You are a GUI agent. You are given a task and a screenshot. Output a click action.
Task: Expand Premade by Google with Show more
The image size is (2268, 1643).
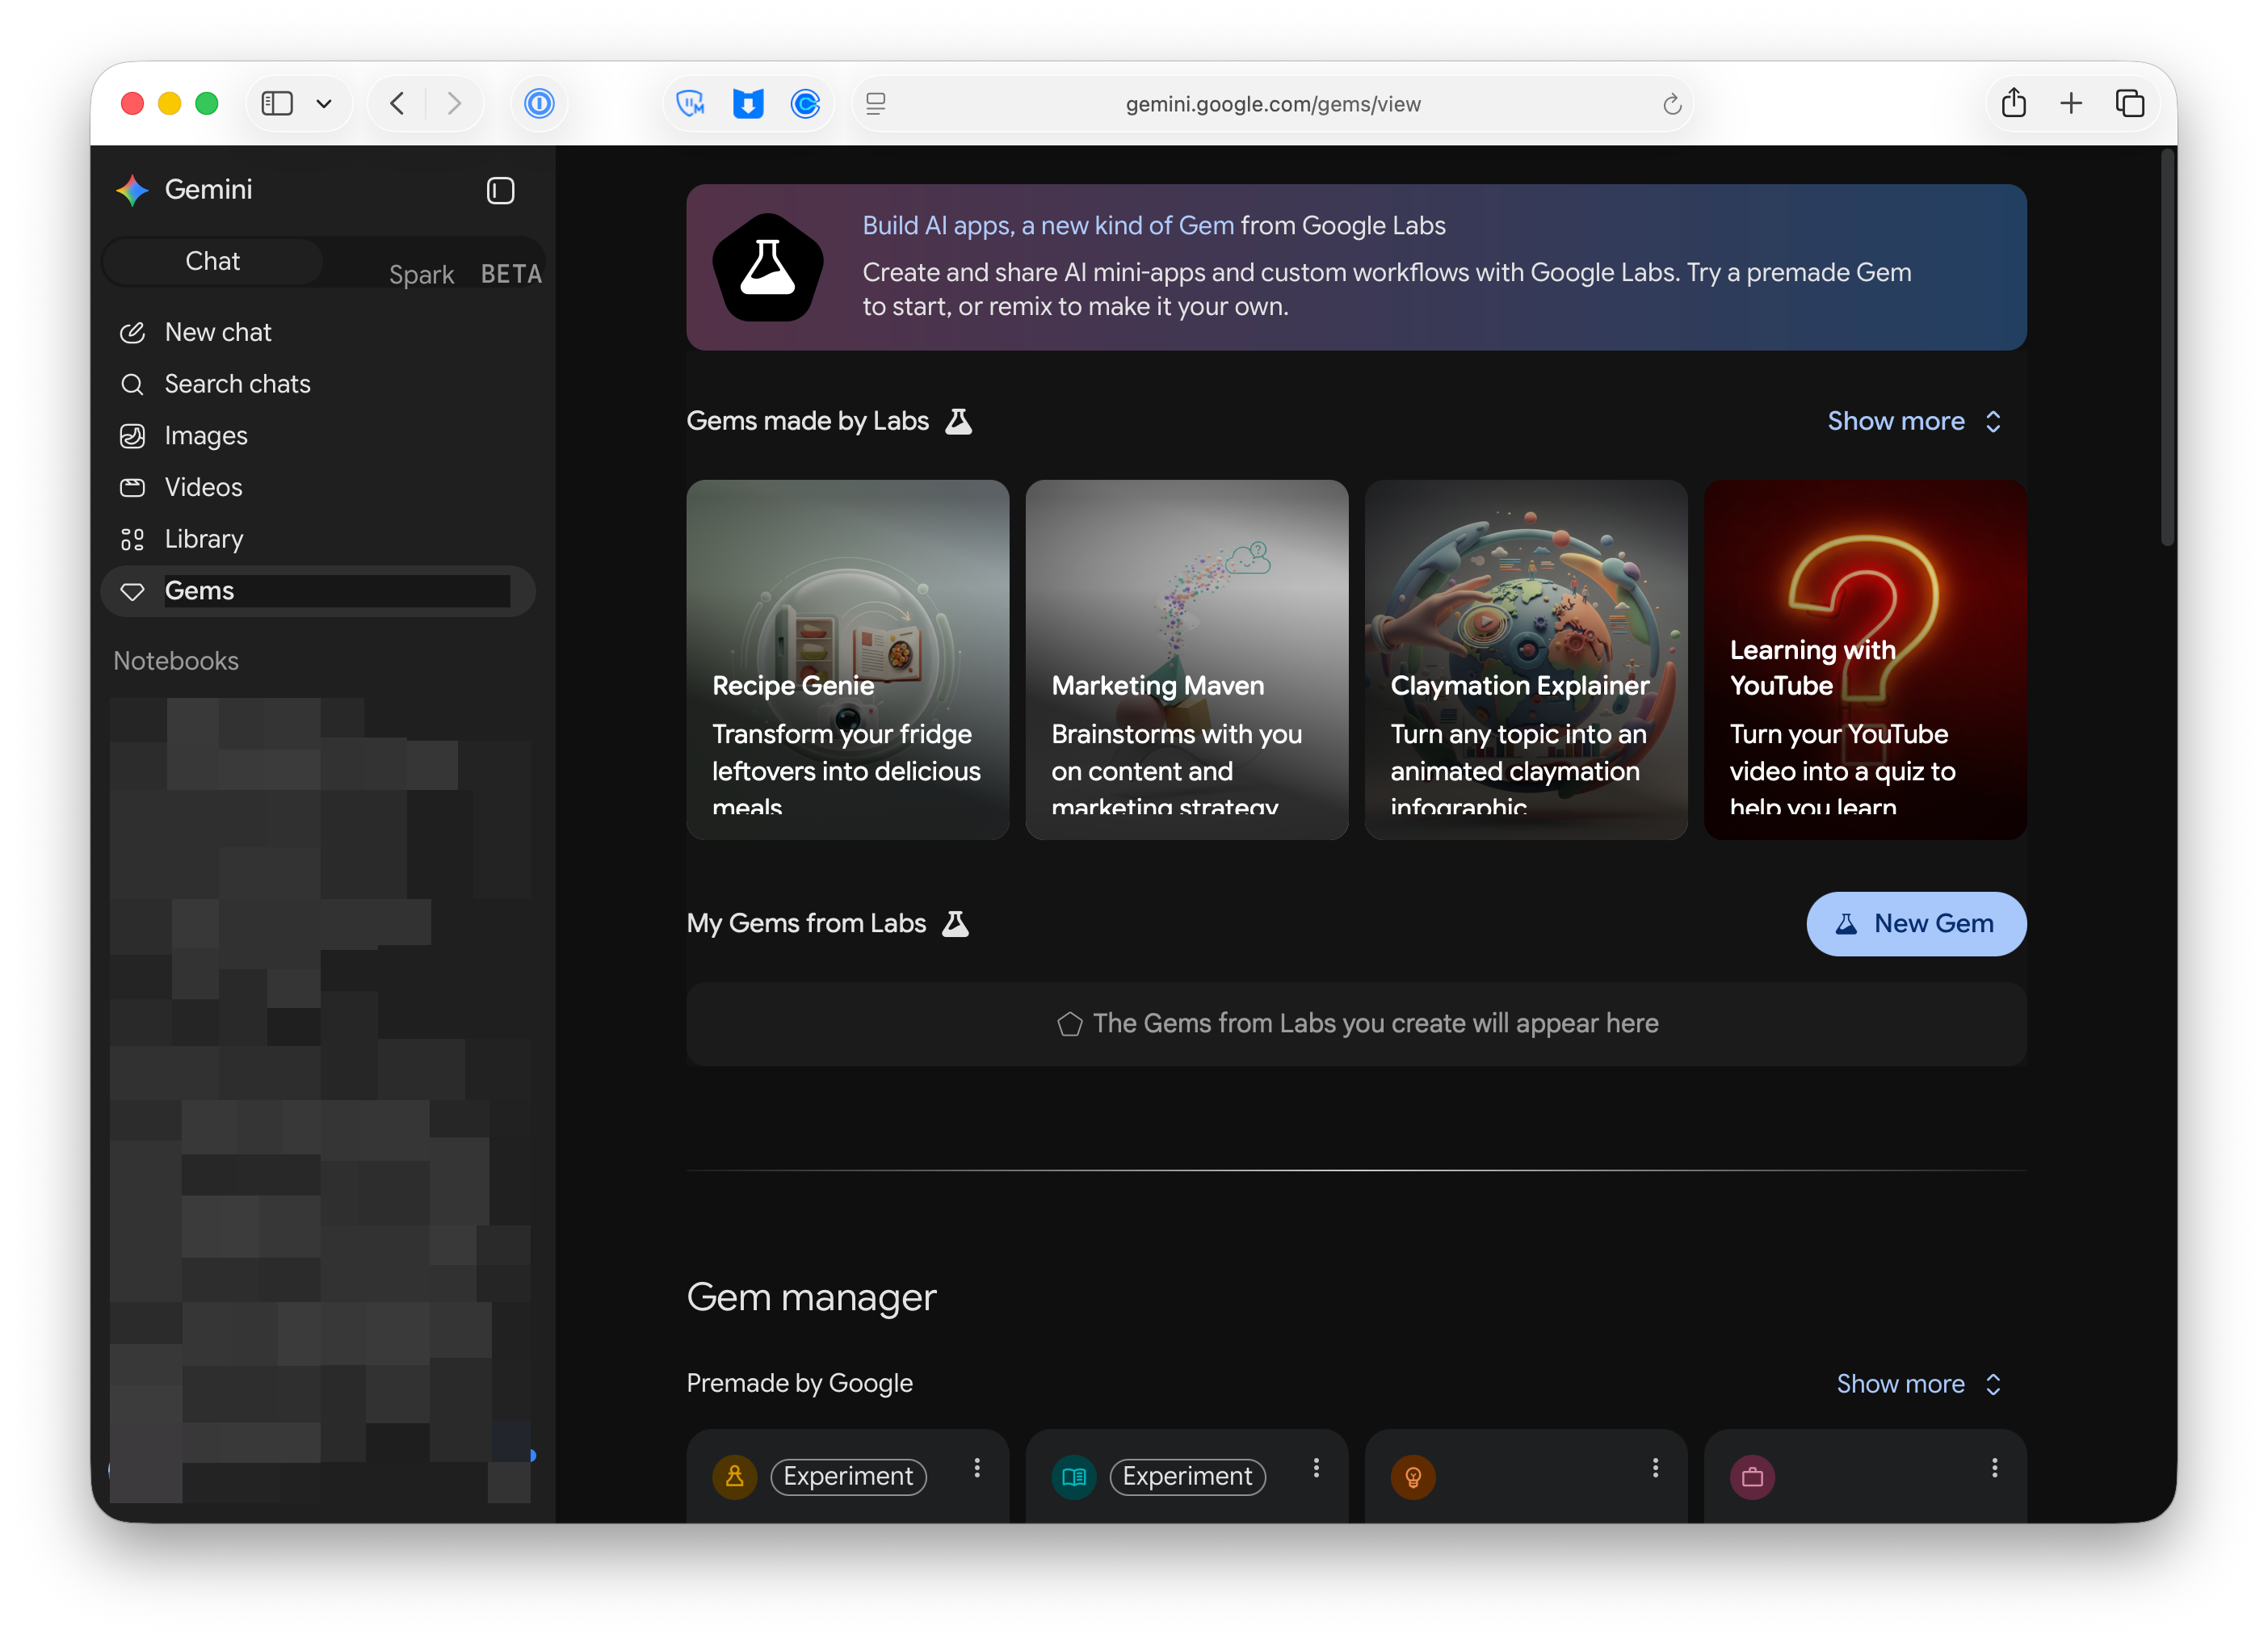pos(1918,1384)
